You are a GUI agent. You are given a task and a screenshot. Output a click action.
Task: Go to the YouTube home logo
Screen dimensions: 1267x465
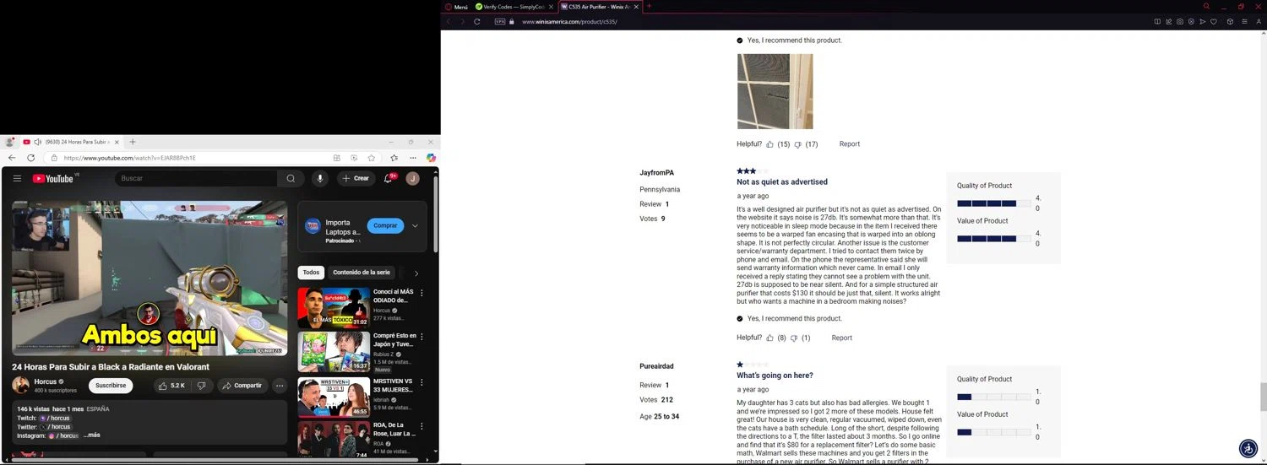tap(53, 178)
